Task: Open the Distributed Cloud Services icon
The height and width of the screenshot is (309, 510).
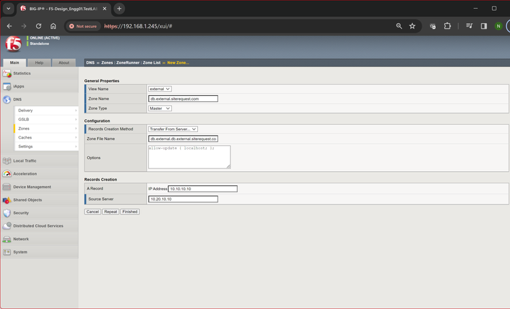Action: point(7,225)
